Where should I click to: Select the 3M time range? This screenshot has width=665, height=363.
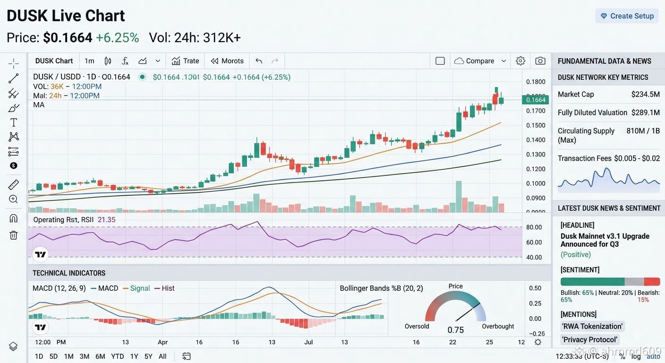84,356
